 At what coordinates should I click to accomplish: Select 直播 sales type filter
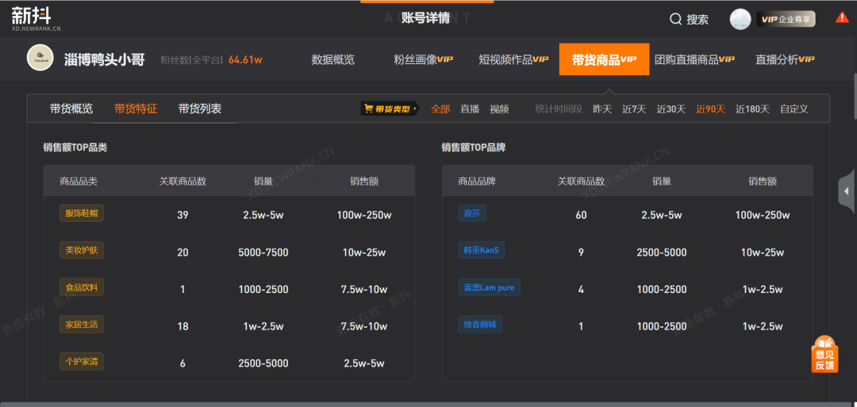click(x=470, y=109)
